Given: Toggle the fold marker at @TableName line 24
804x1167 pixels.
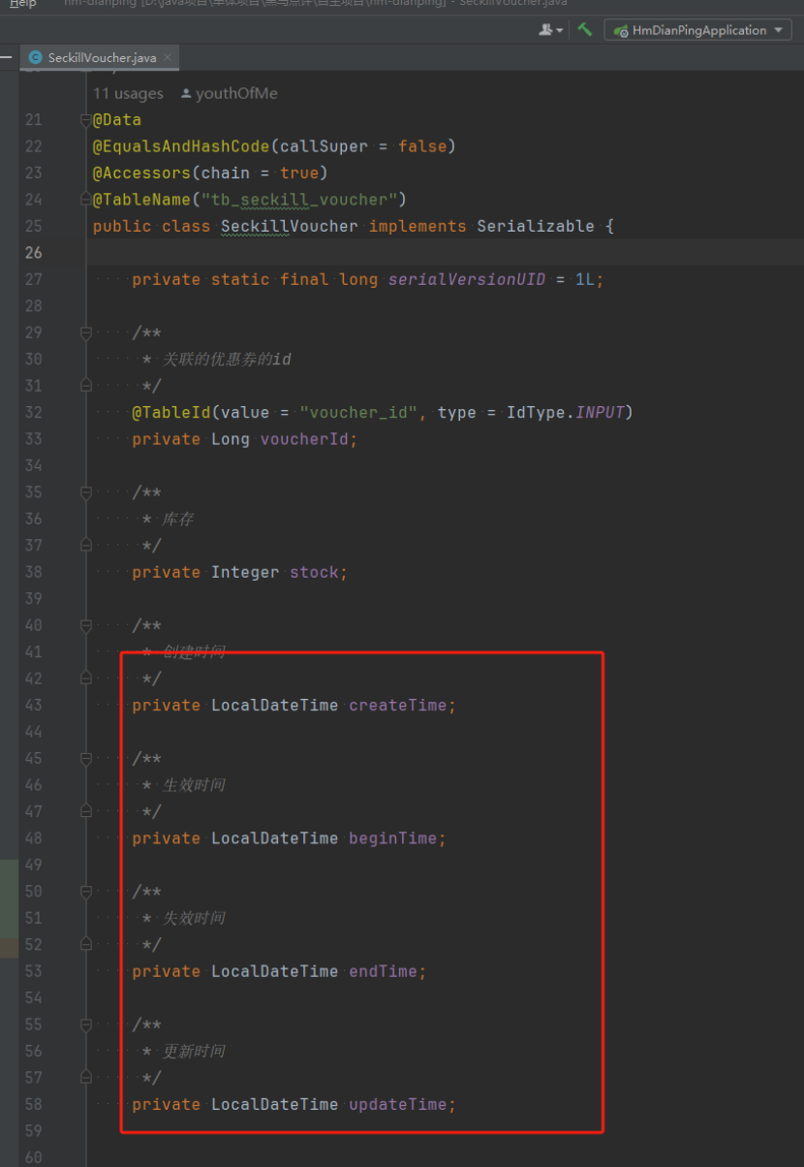Looking at the screenshot, I should coord(85,200).
